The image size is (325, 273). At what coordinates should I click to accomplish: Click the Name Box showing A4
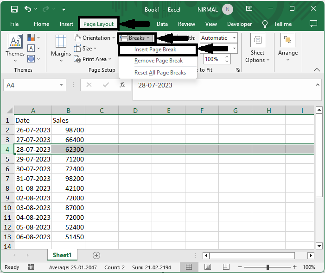coord(31,85)
